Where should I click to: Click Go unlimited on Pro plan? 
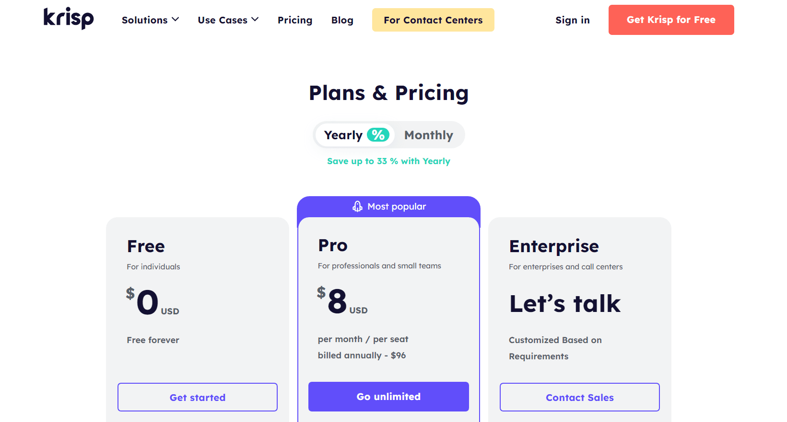(x=388, y=397)
